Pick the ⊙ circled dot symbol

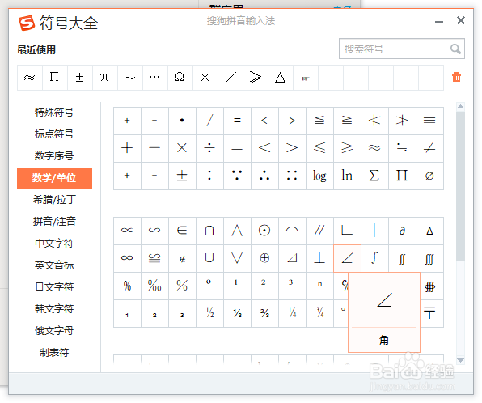pos(264,231)
